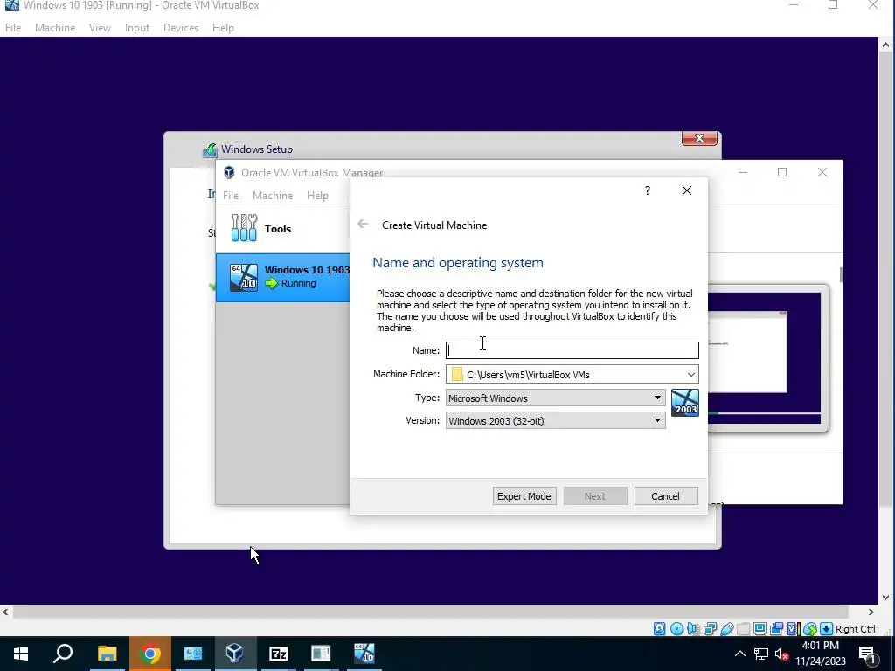Open Machine menu in outer VirtualBox window
Screen dimensions: 895x671
pos(55,27)
